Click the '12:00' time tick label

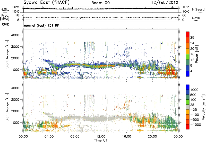coord(101,137)
